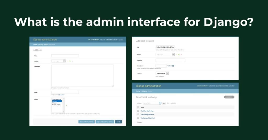Open the Status dropdown showing Maintenance

point(162,73)
